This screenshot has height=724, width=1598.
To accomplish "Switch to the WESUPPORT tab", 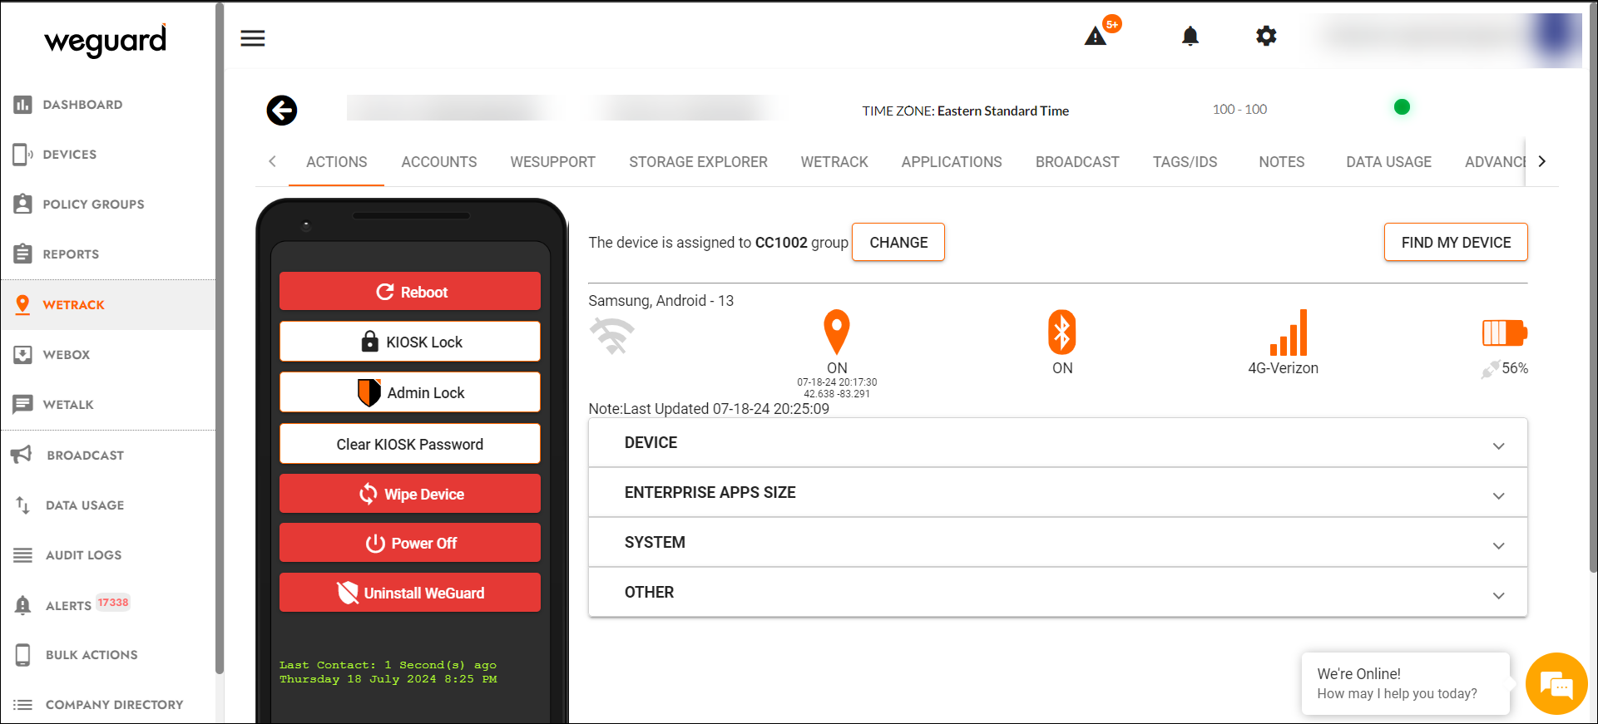I will tap(553, 162).
